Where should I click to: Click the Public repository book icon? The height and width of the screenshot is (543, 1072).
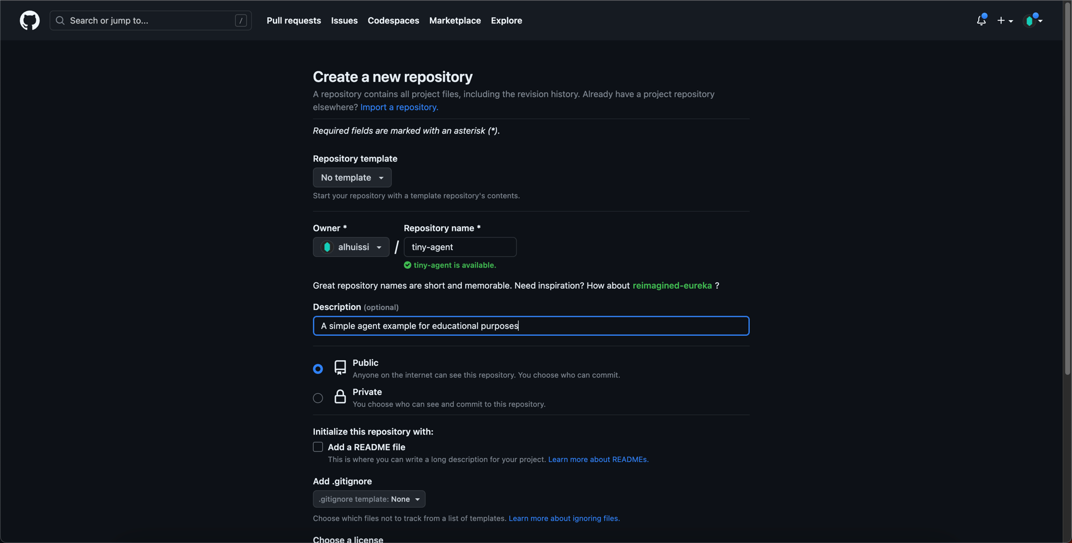(x=340, y=367)
